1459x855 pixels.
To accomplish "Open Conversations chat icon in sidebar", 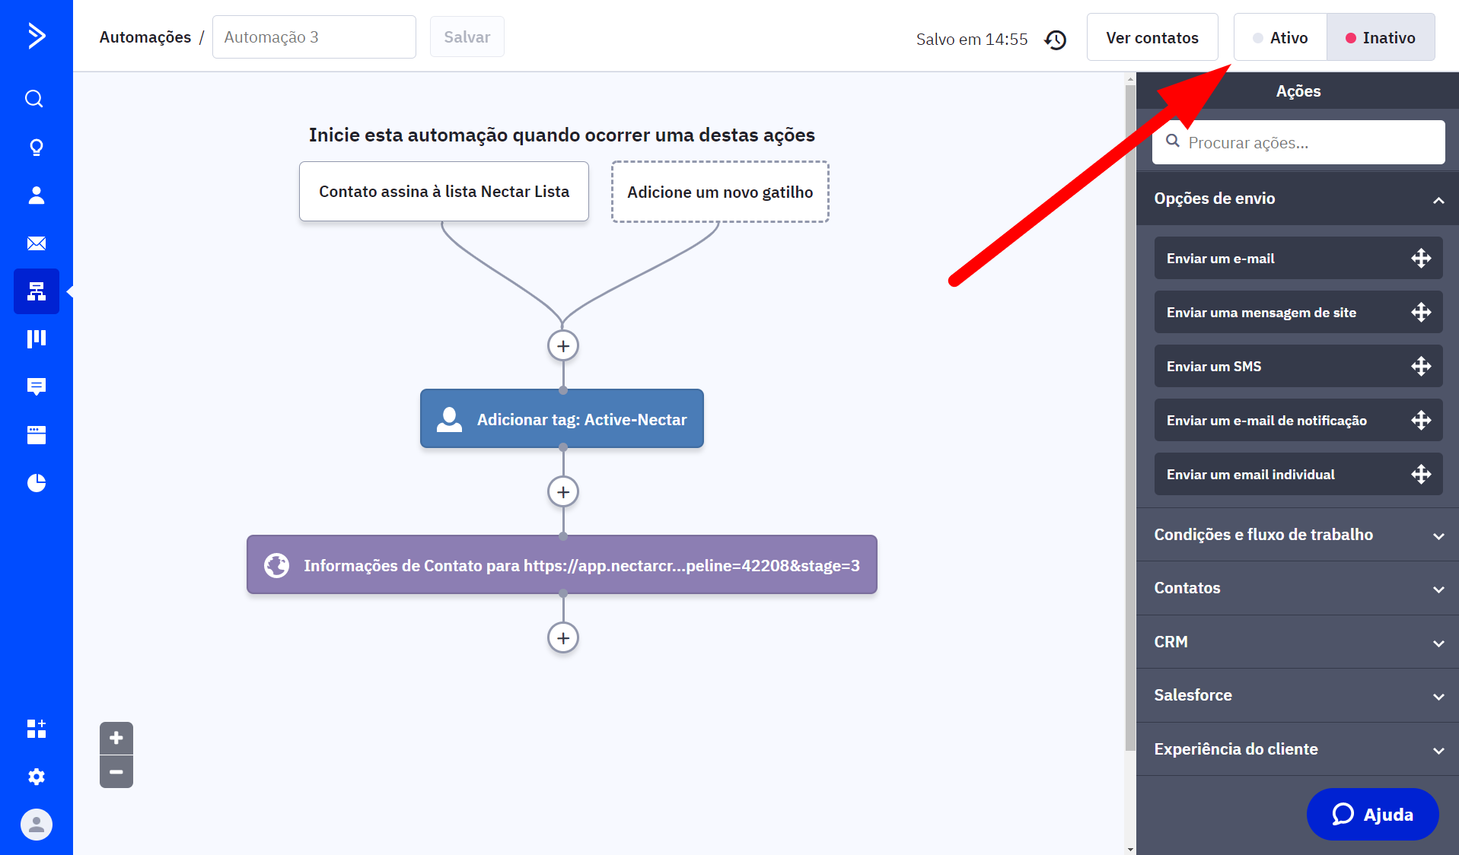I will pos(36,386).
